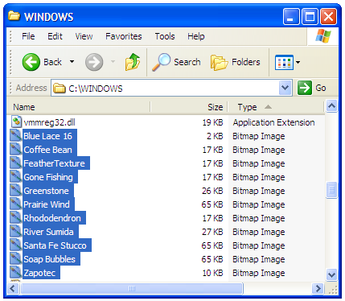Select the Greenstone file name
This screenshot has height=301, width=345.
coord(46,191)
